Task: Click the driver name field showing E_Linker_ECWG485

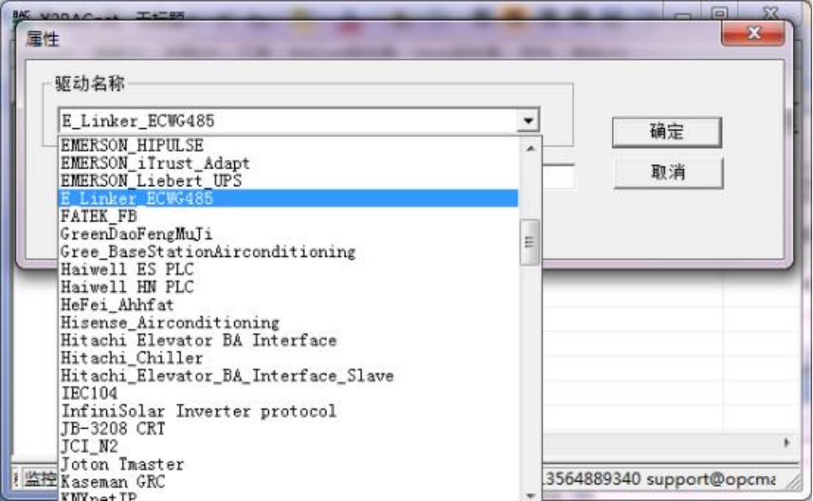Action: coord(288,120)
